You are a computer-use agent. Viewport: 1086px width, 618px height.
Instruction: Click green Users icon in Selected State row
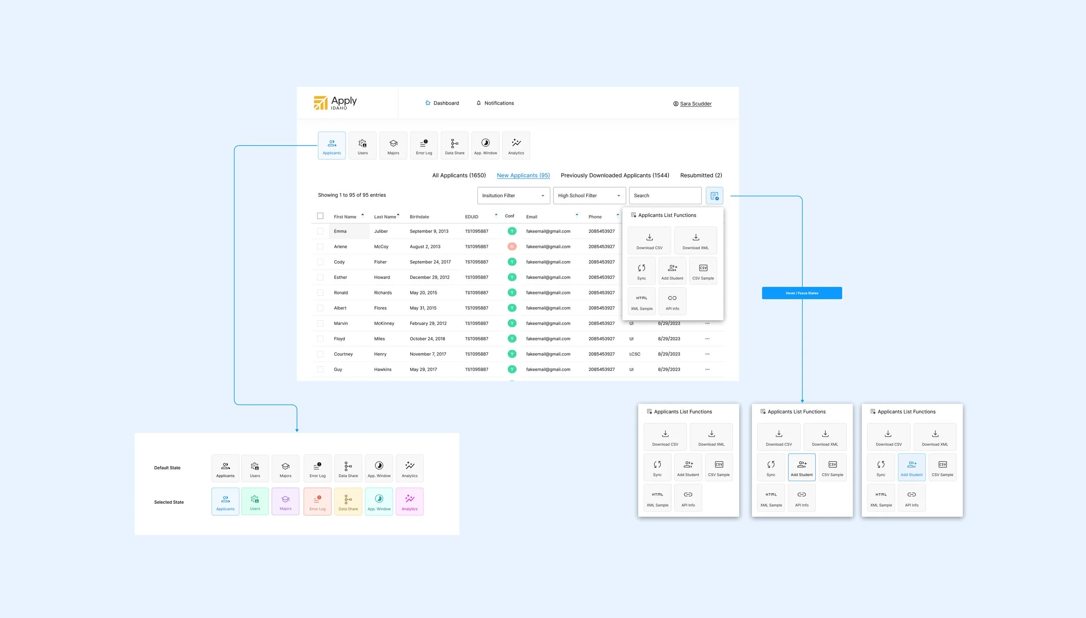[x=255, y=502]
